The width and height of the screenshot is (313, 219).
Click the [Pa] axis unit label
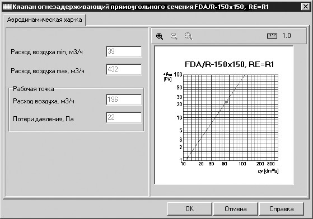point(167,79)
